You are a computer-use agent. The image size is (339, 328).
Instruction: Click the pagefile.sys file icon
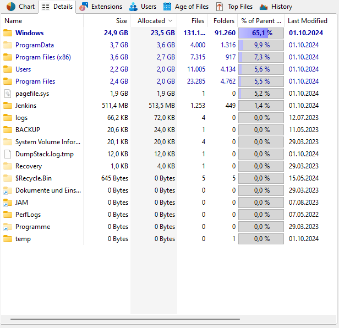click(8, 94)
